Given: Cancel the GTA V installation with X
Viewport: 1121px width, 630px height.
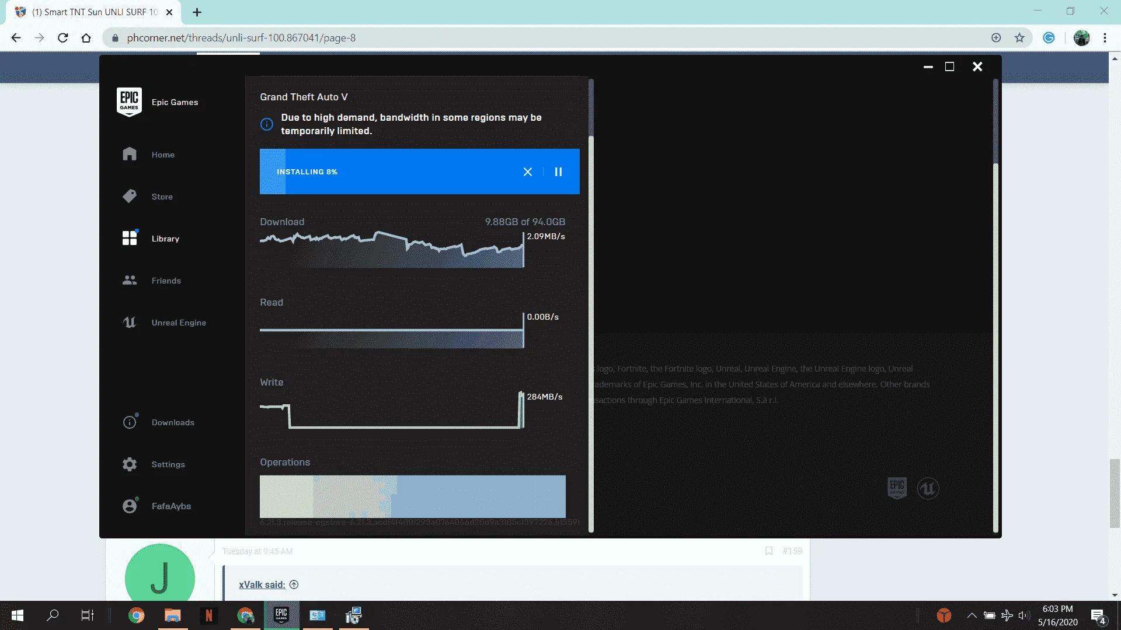Looking at the screenshot, I should [528, 171].
